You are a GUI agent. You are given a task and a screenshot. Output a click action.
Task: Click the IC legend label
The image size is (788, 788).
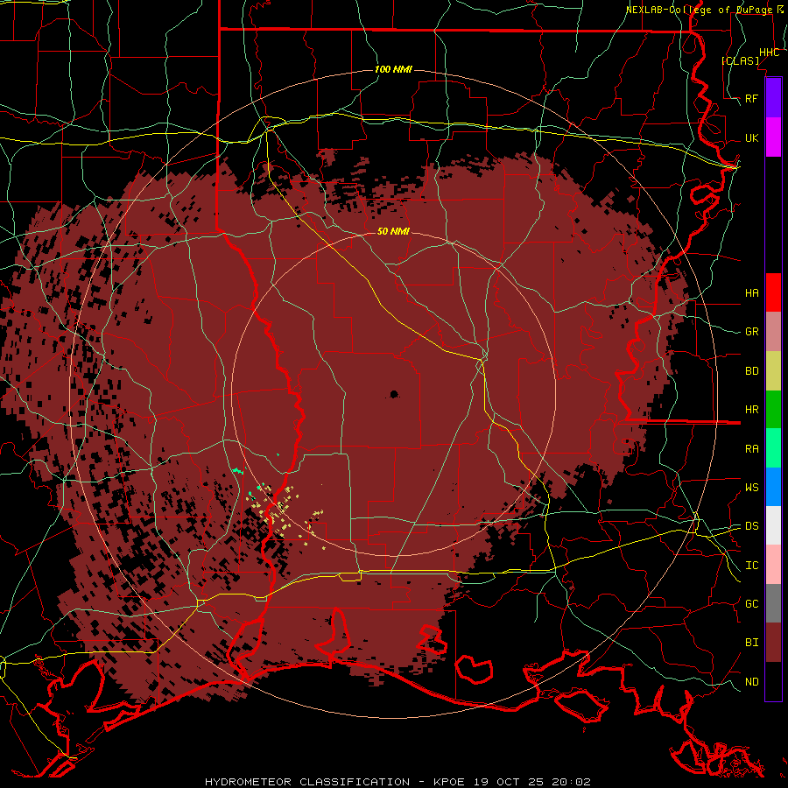coord(751,566)
